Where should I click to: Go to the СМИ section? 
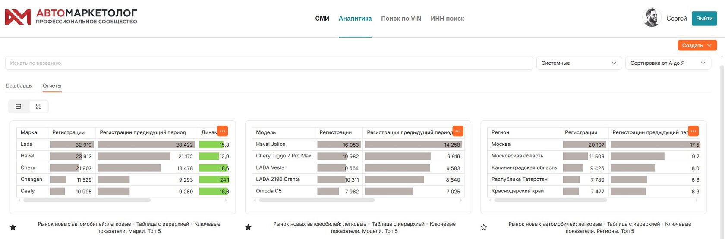point(322,19)
